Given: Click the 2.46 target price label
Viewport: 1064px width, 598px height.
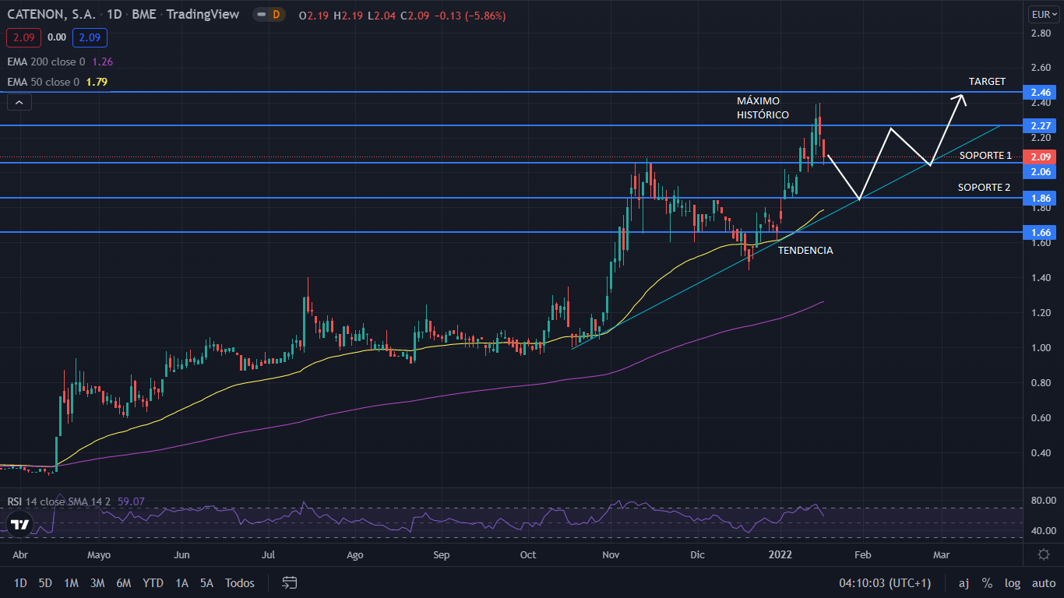Looking at the screenshot, I should (x=1042, y=92).
